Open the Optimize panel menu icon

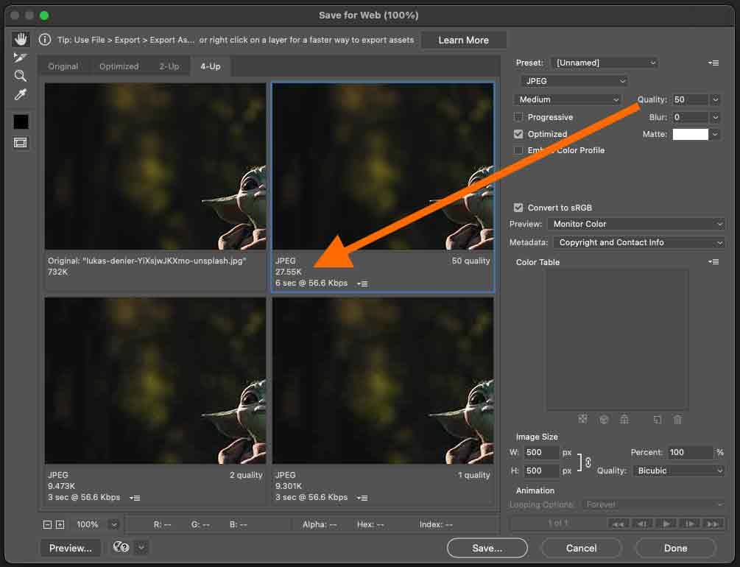pyautogui.click(x=713, y=63)
